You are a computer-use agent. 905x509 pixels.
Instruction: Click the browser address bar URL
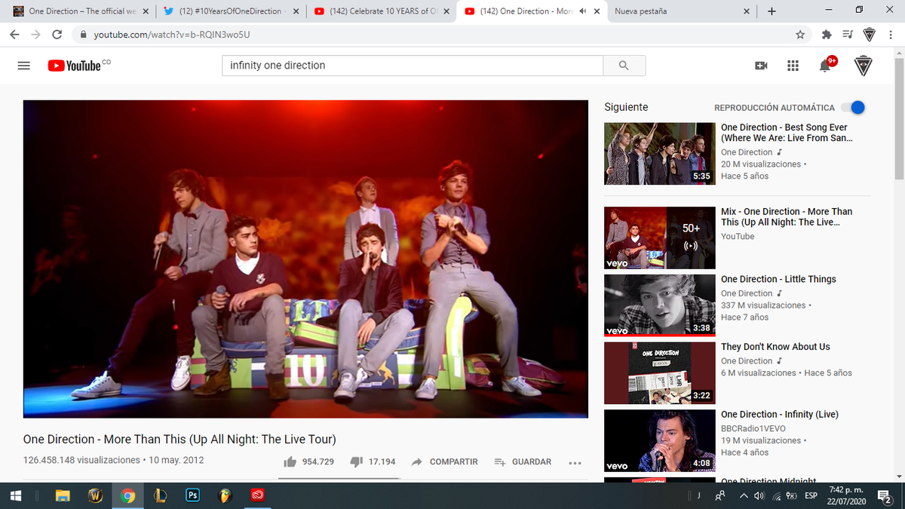tap(171, 35)
